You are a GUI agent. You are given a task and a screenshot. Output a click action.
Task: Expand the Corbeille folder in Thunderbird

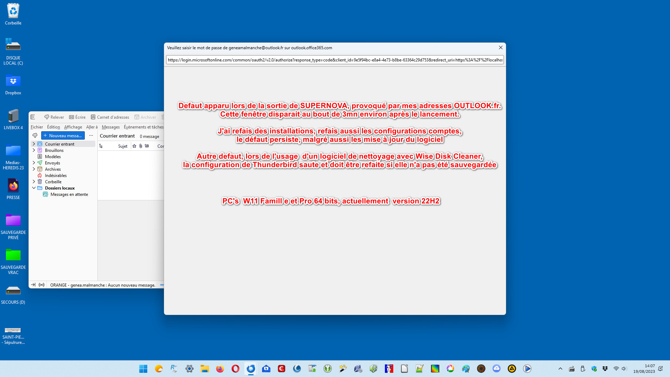tap(34, 182)
